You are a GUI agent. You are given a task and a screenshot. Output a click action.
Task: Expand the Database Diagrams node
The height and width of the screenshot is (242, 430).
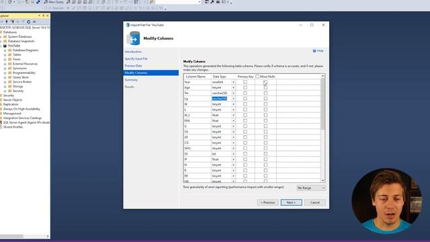(5, 50)
